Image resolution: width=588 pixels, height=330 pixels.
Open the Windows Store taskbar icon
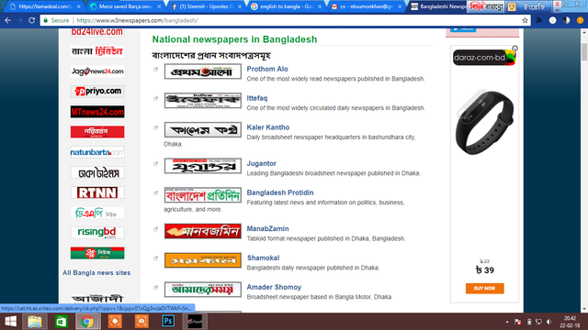62,322
